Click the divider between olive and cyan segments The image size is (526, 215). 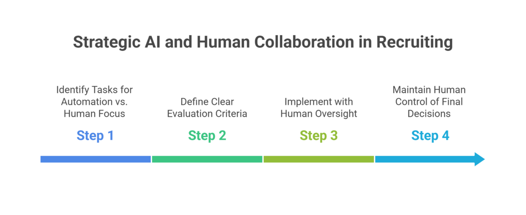pos(375,159)
